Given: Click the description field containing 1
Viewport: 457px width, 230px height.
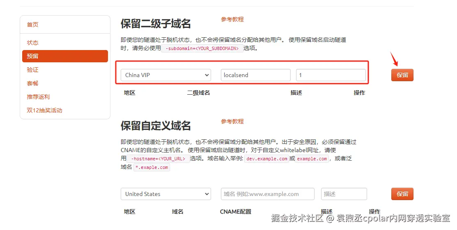Looking at the screenshot, I should (331, 75).
